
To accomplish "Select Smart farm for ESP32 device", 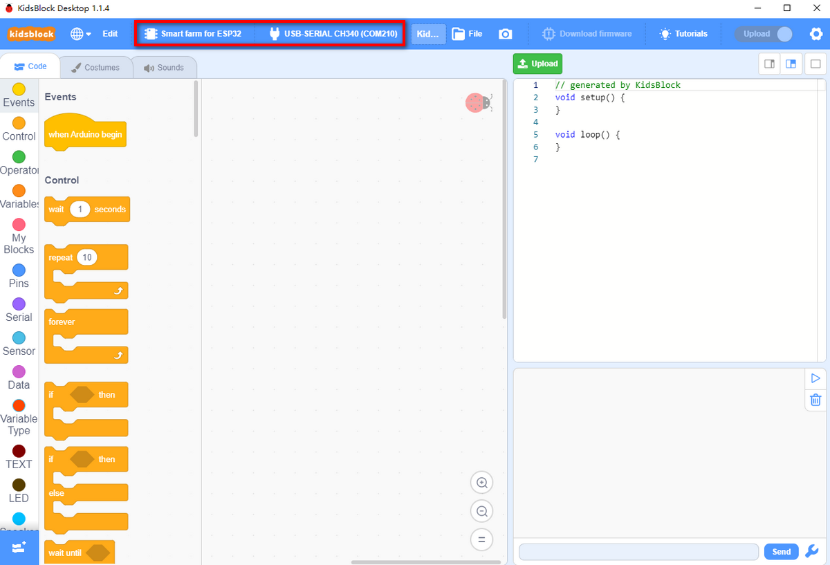I will [194, 34].
